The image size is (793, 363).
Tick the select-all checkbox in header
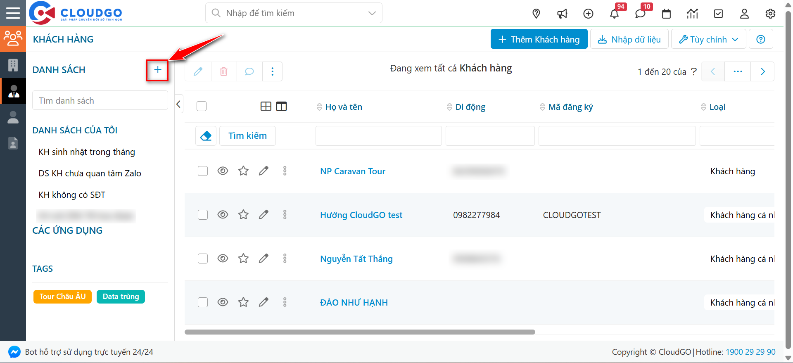pos(202,107)
